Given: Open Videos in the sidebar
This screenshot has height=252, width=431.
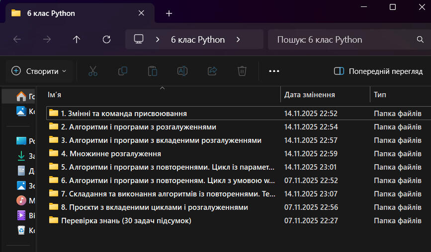Looking at the screenshot, I should tap(25, 215).
